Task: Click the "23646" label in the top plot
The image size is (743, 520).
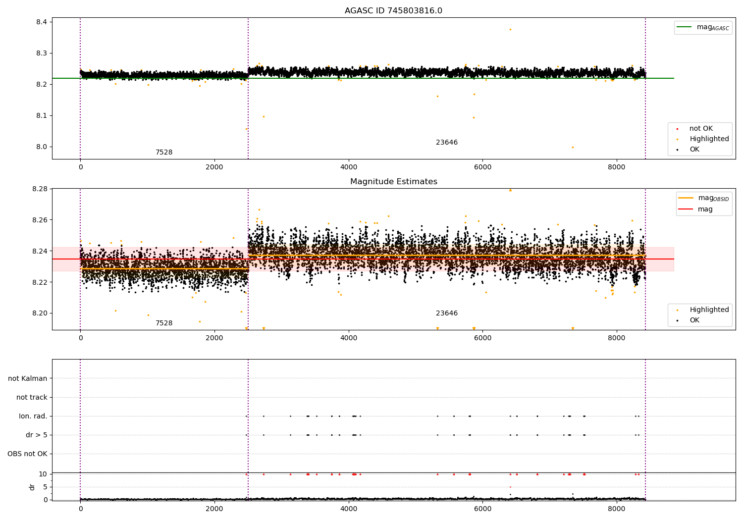Action: click(447, 143)
